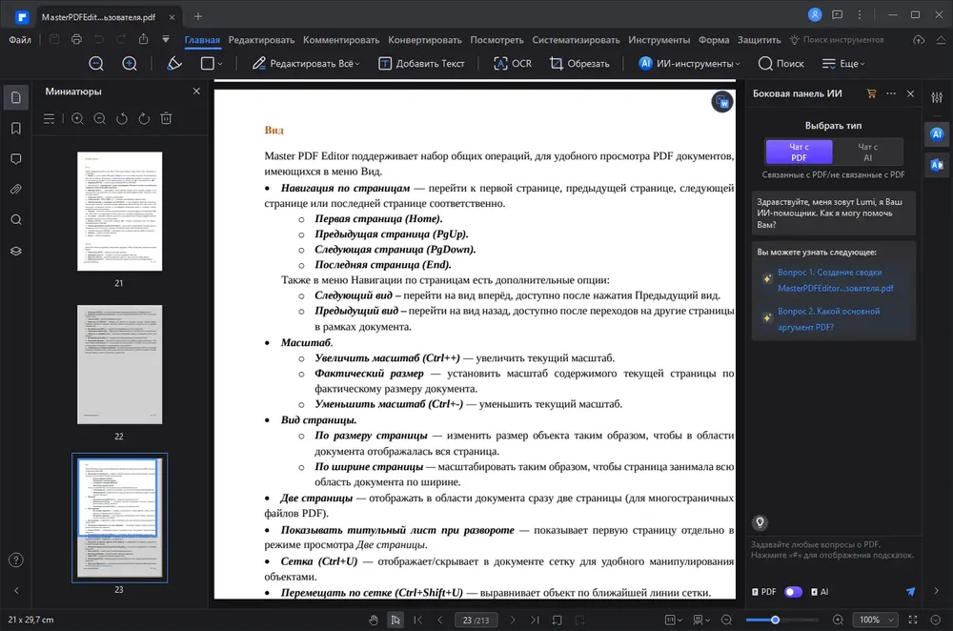Click Вопрос 1 summary suggestion link

pos(835,280)
